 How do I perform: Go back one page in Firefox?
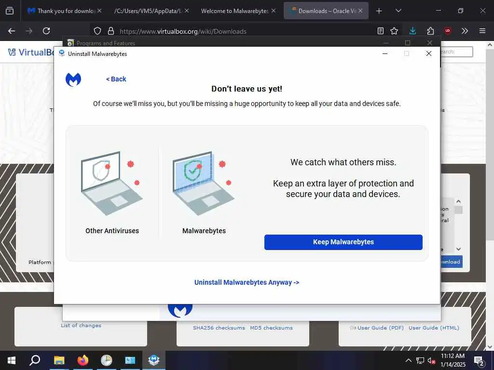tap(12, 31)
